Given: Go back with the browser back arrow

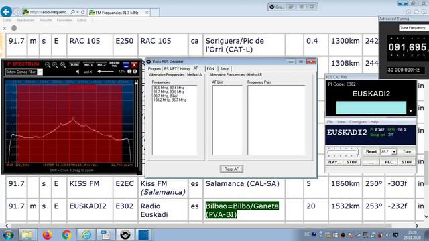Looking at the screenshot, I should (x=6, y=12).
